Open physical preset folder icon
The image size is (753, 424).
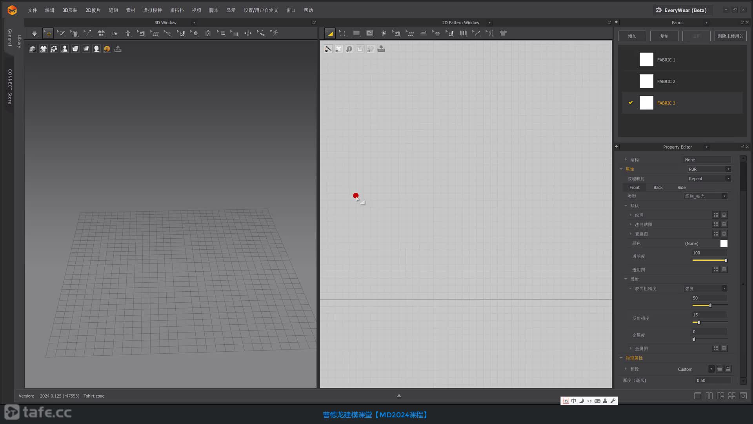pos(720,369)
